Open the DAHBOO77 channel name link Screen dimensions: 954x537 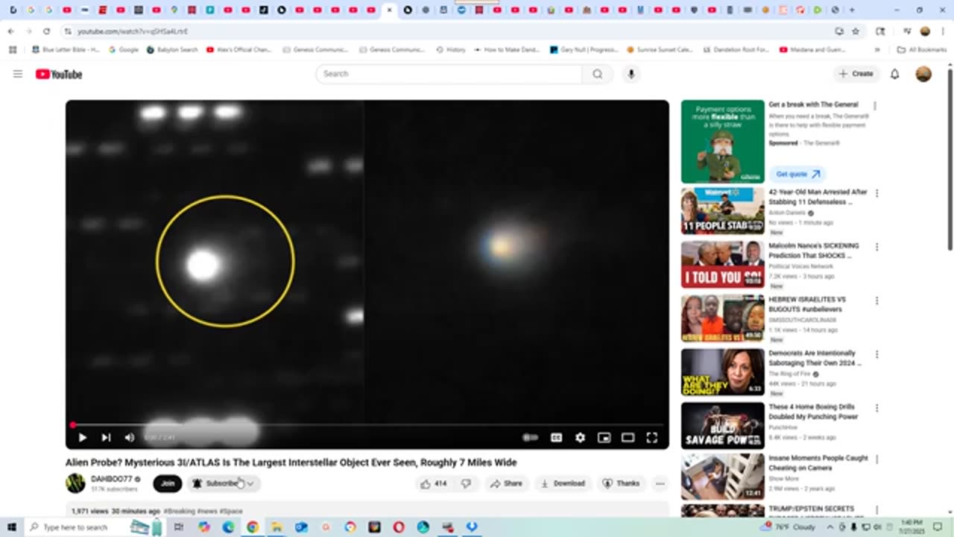112,479
